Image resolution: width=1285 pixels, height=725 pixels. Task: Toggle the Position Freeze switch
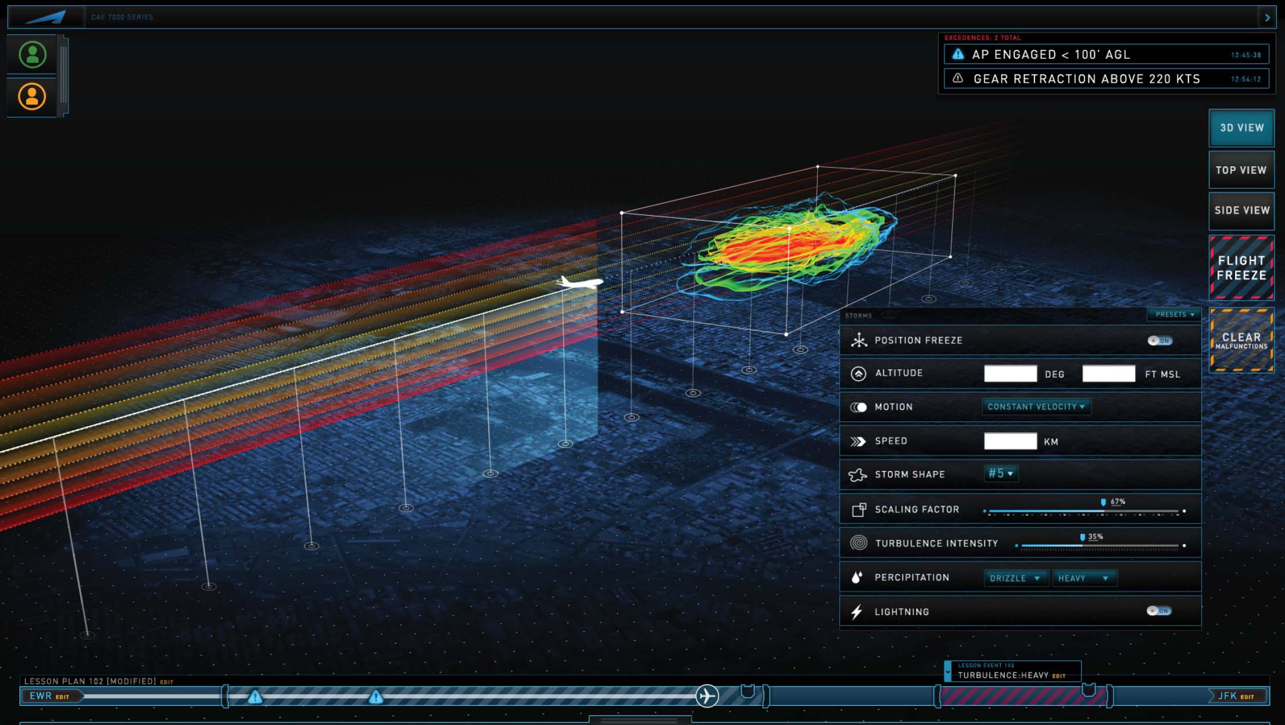click(1159, 341)
